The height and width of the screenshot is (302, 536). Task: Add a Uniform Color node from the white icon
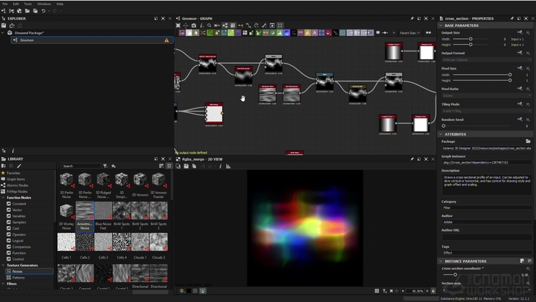coord(189,33)
